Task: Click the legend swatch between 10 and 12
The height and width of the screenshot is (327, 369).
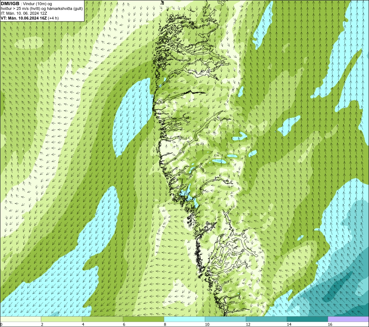Action: pos(225,319)
